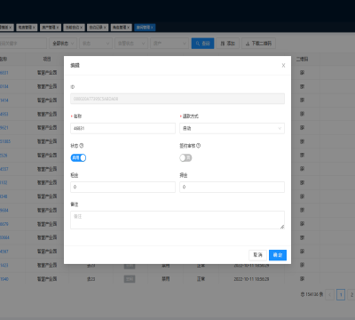Click the help icon above the gray switch

198,146
